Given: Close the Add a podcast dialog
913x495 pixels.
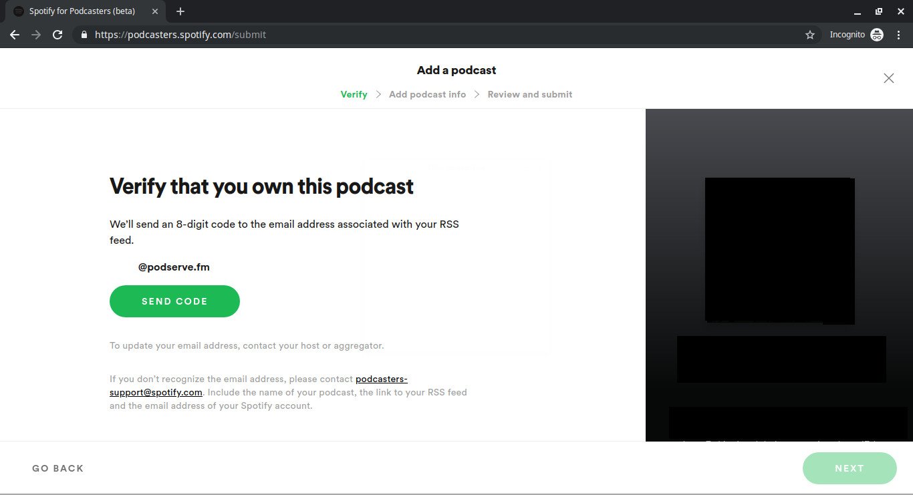Looking at the screenshot, I should [888, 78].
